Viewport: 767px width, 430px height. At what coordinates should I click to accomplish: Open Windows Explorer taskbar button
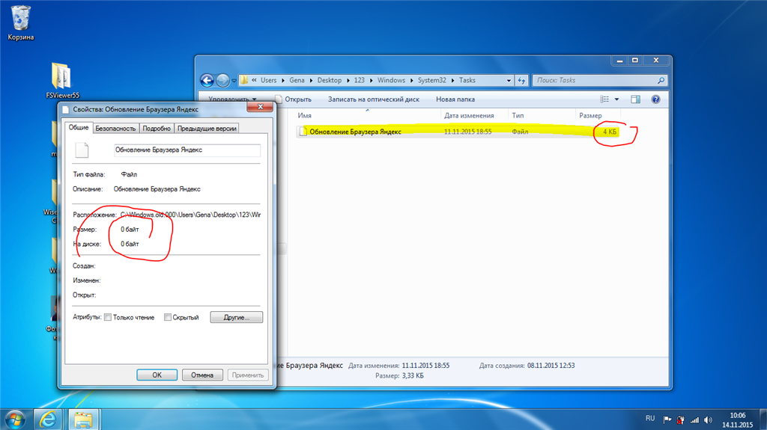tap(83, 420)
